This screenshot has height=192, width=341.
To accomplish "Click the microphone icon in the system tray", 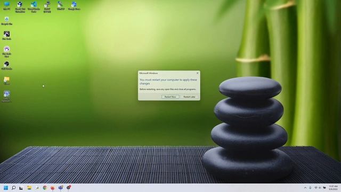I will (x=310, y=188).
